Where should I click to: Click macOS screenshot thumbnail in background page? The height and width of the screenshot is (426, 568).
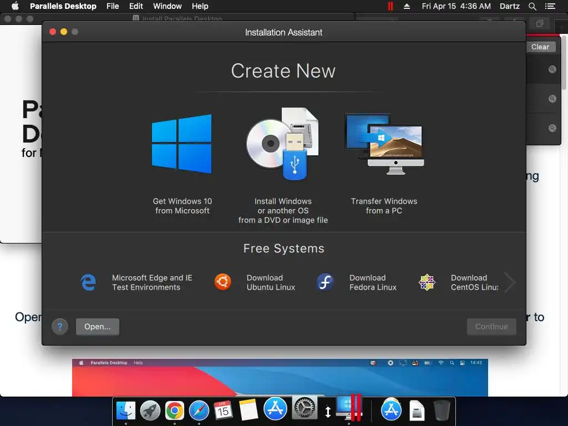[x=280, y=377]
